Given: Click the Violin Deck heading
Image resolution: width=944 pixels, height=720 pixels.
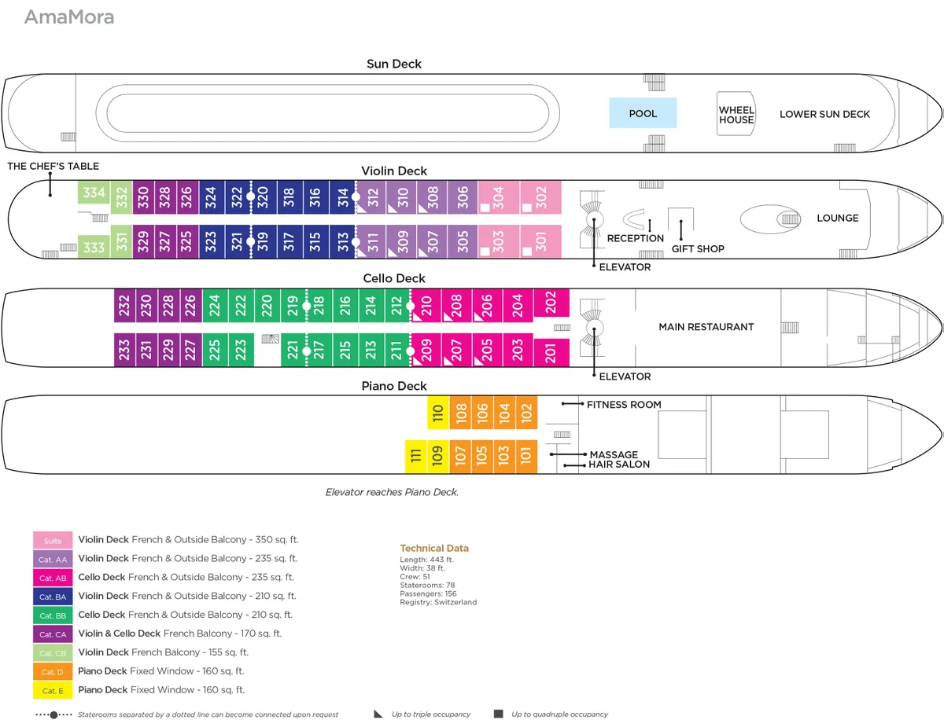Looking at the screenshot, I should (x=394, y=171).
